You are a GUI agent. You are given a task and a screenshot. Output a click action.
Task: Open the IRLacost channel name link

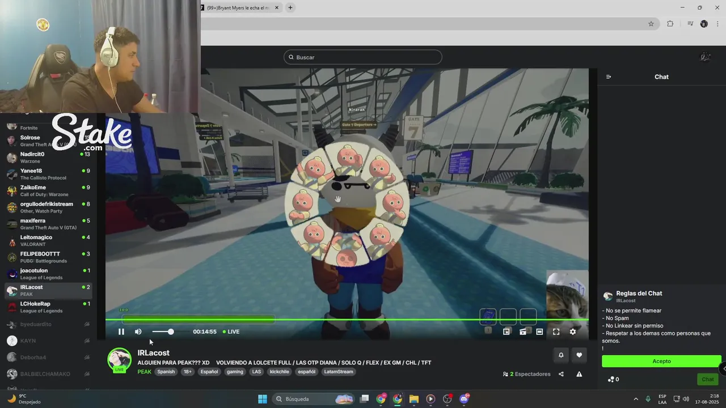[x=153, y=352]
